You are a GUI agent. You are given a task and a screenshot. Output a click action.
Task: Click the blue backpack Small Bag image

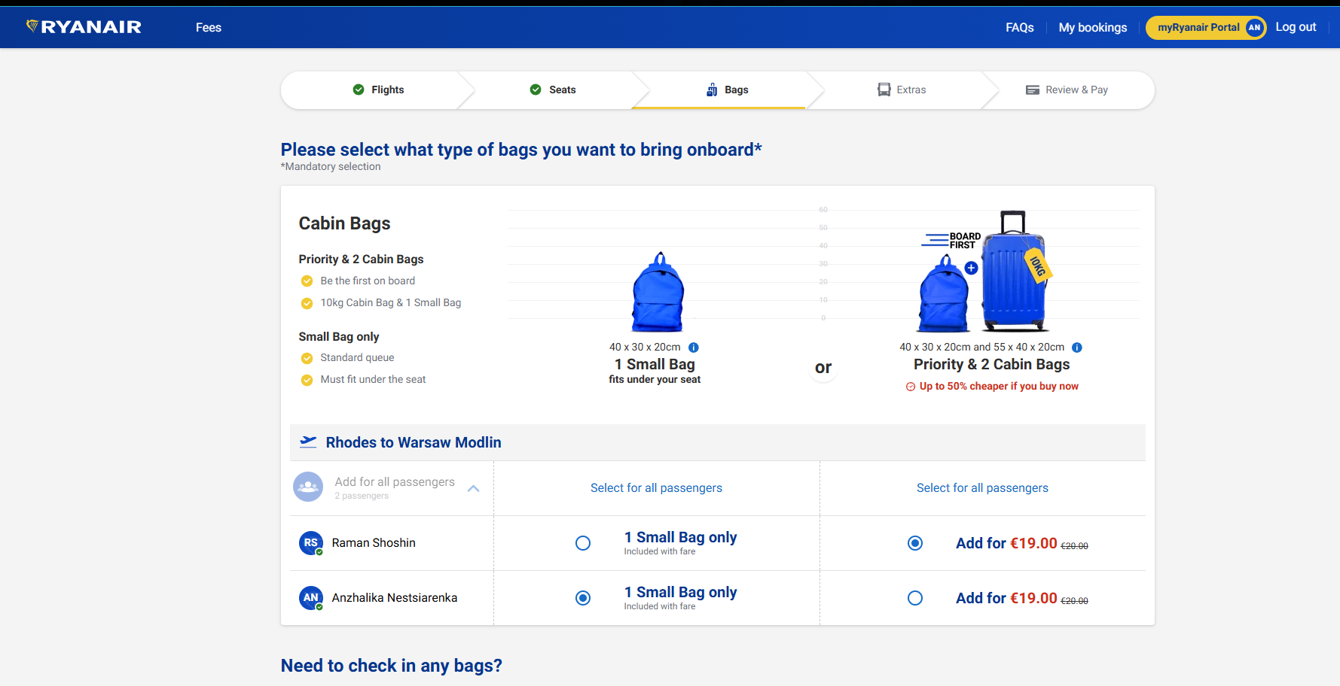coord(658,292)
